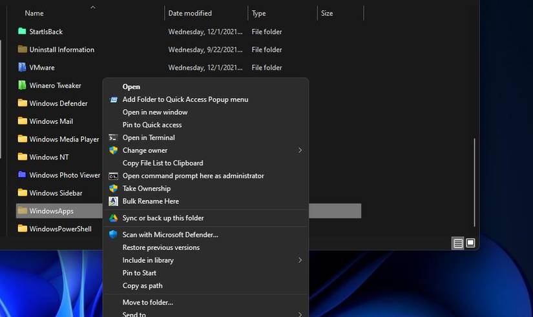Sort by the Size column header
This screenshot has width=533, height=317.
pyautogui.click(x=327, y=14)
